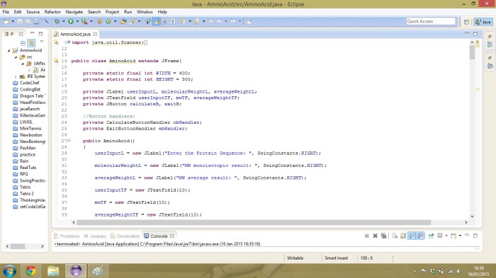Toggle Show Console When Standard Out Changes
The width and height of the screenshot is (496, 278).
412,236
